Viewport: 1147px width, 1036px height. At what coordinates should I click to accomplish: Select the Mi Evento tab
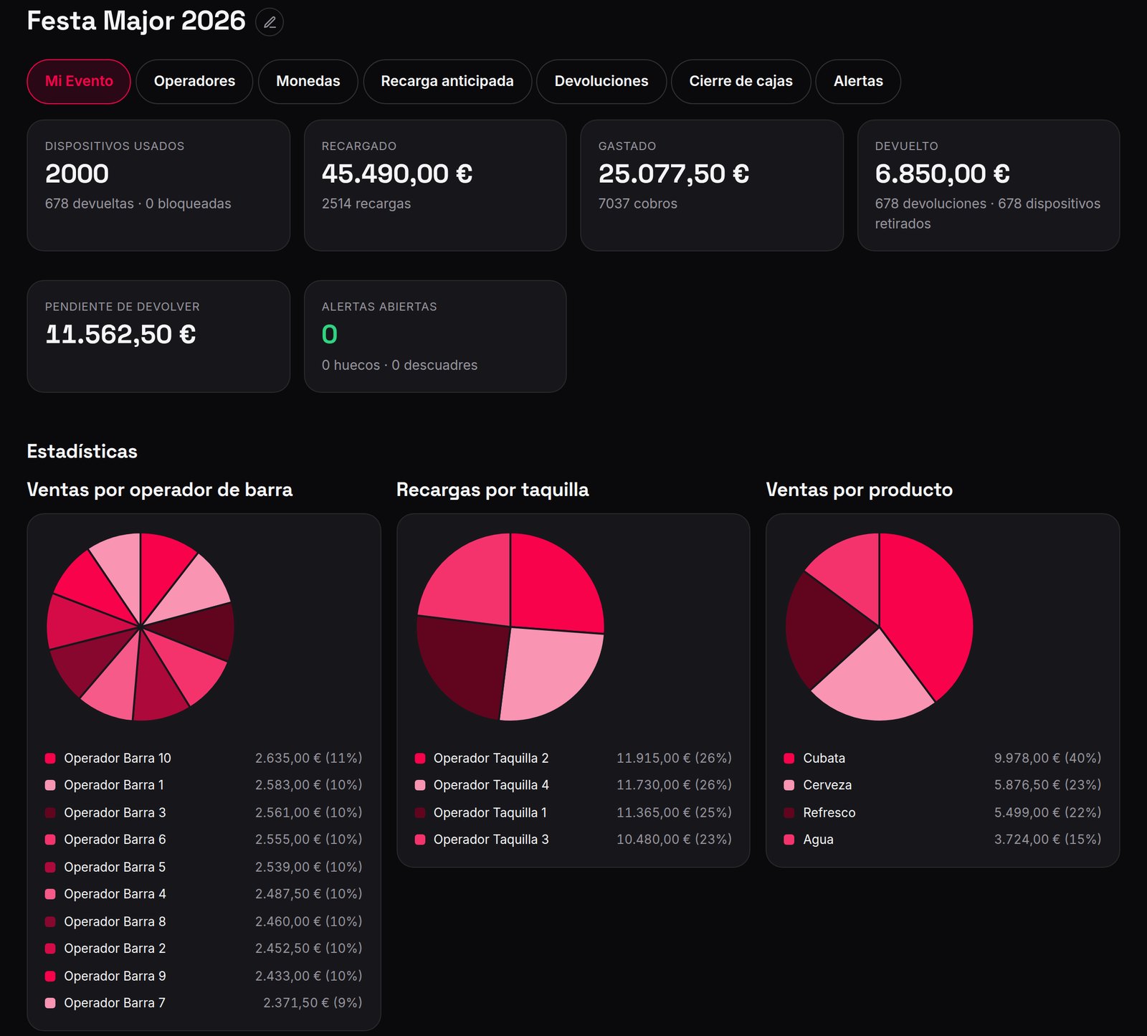coord(79,81)
